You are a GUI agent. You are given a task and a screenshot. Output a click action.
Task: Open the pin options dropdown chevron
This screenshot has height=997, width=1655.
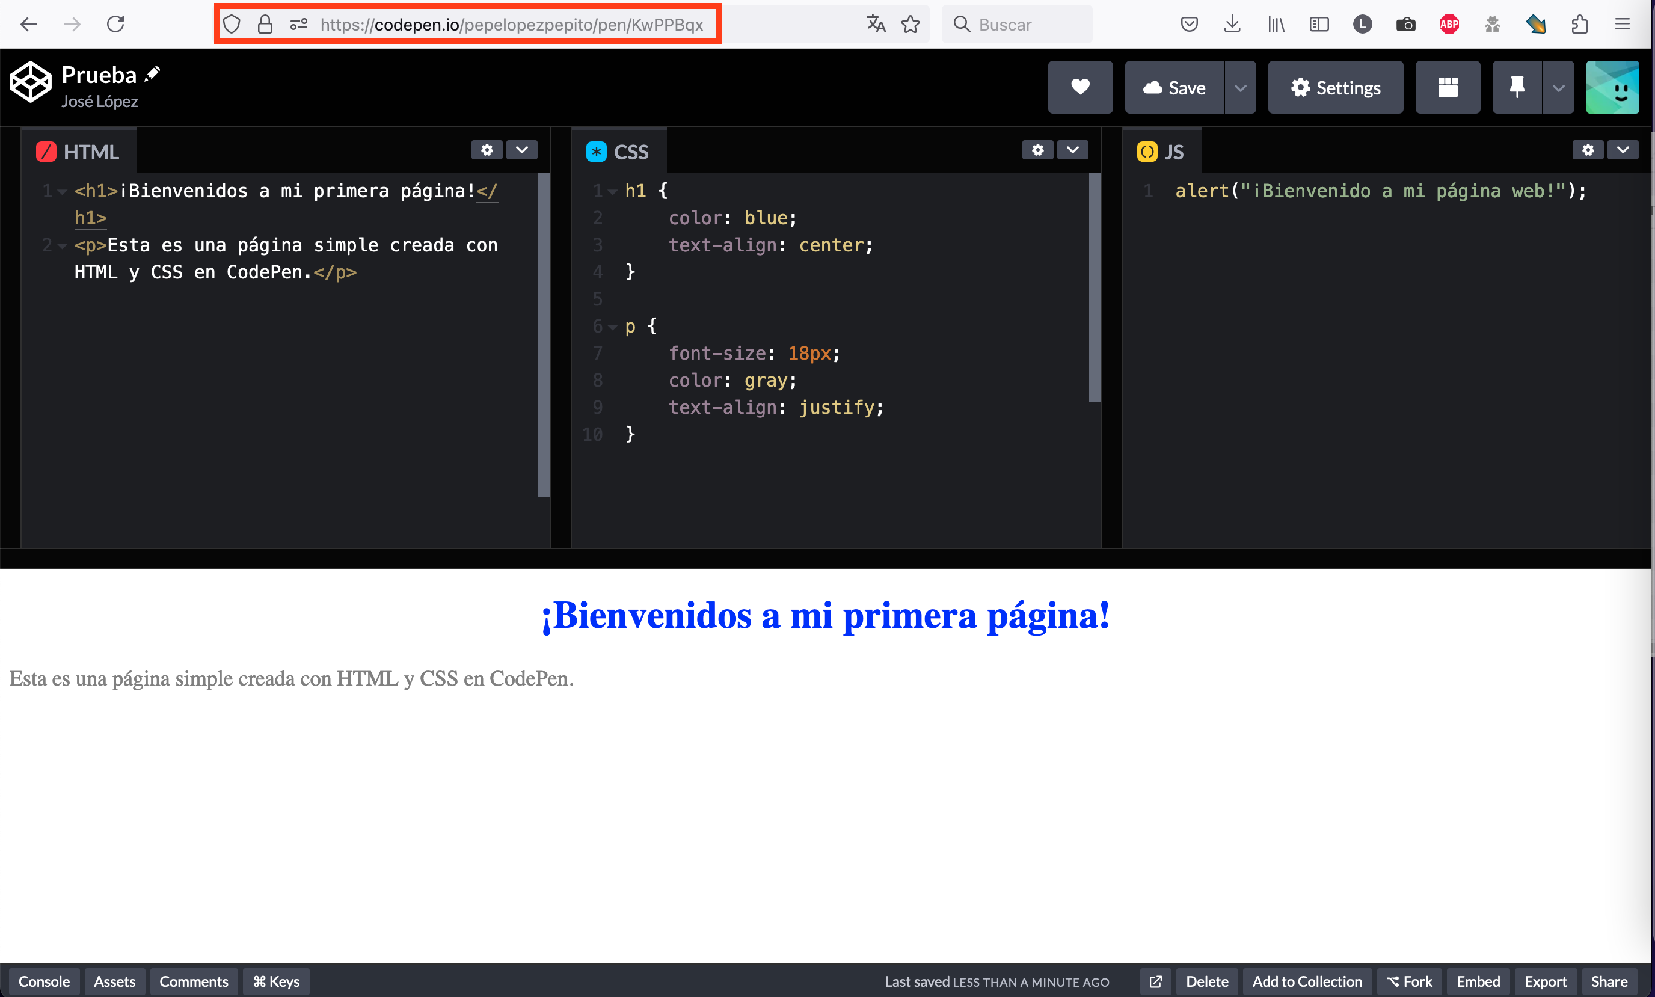point(1558,88)
